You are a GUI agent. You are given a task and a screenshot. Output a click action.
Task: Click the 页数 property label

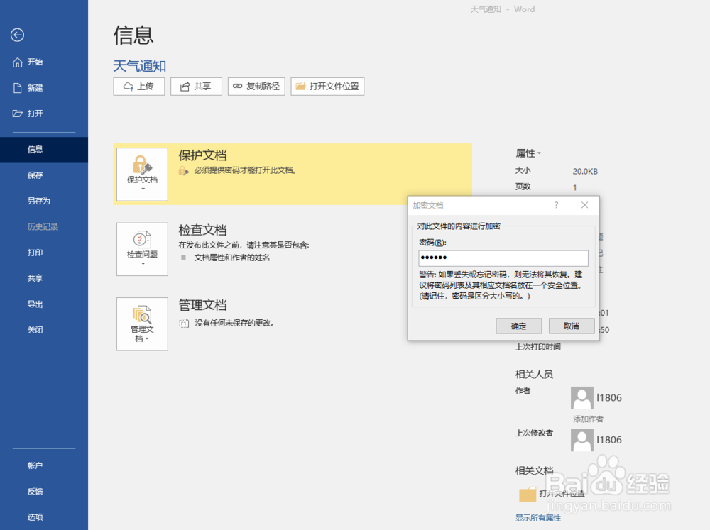[523, 187]
